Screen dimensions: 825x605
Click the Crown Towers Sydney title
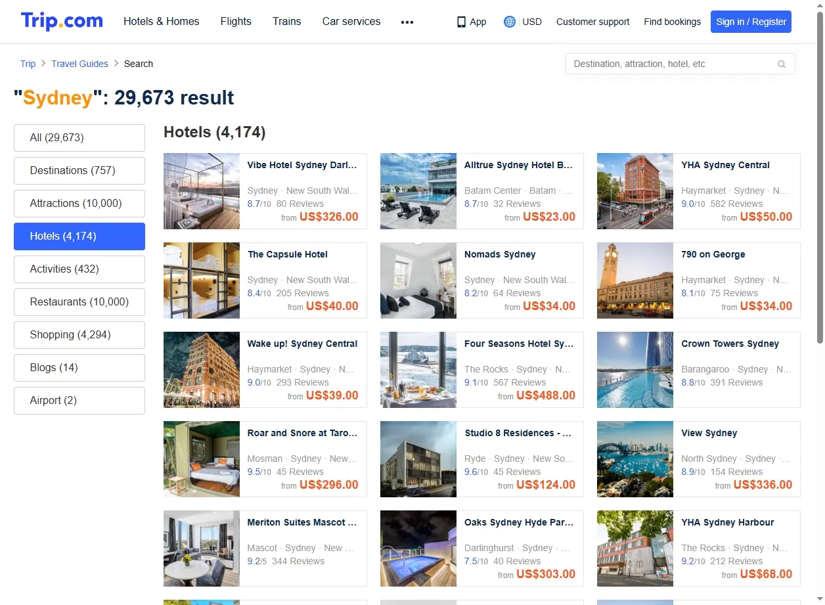pyautogui.click(x=730, y=344)
